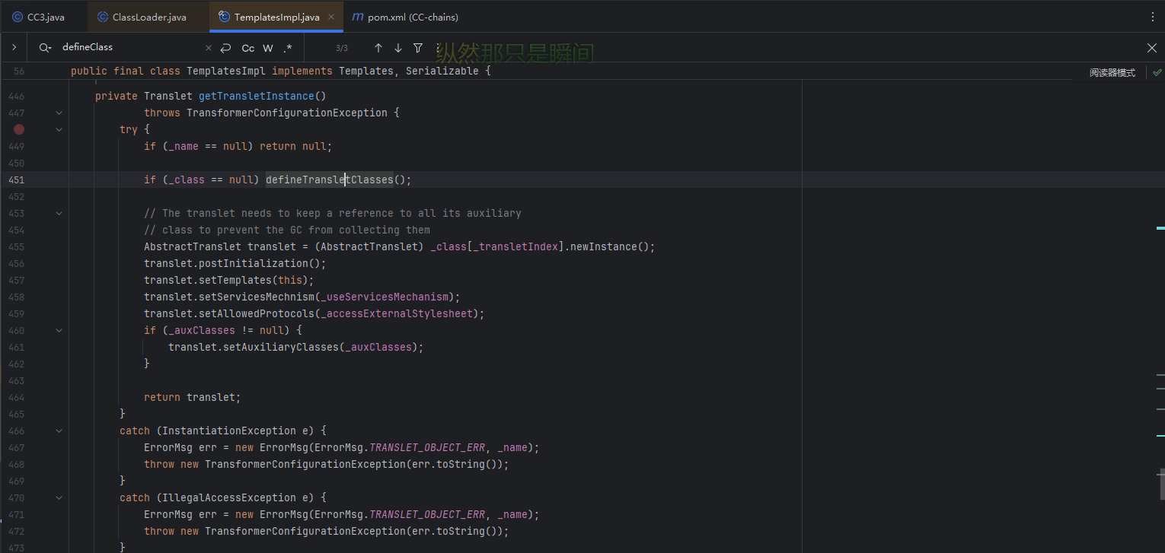
Task: Go to next search occurrence arrow
Action: click(x=397, y=48)
